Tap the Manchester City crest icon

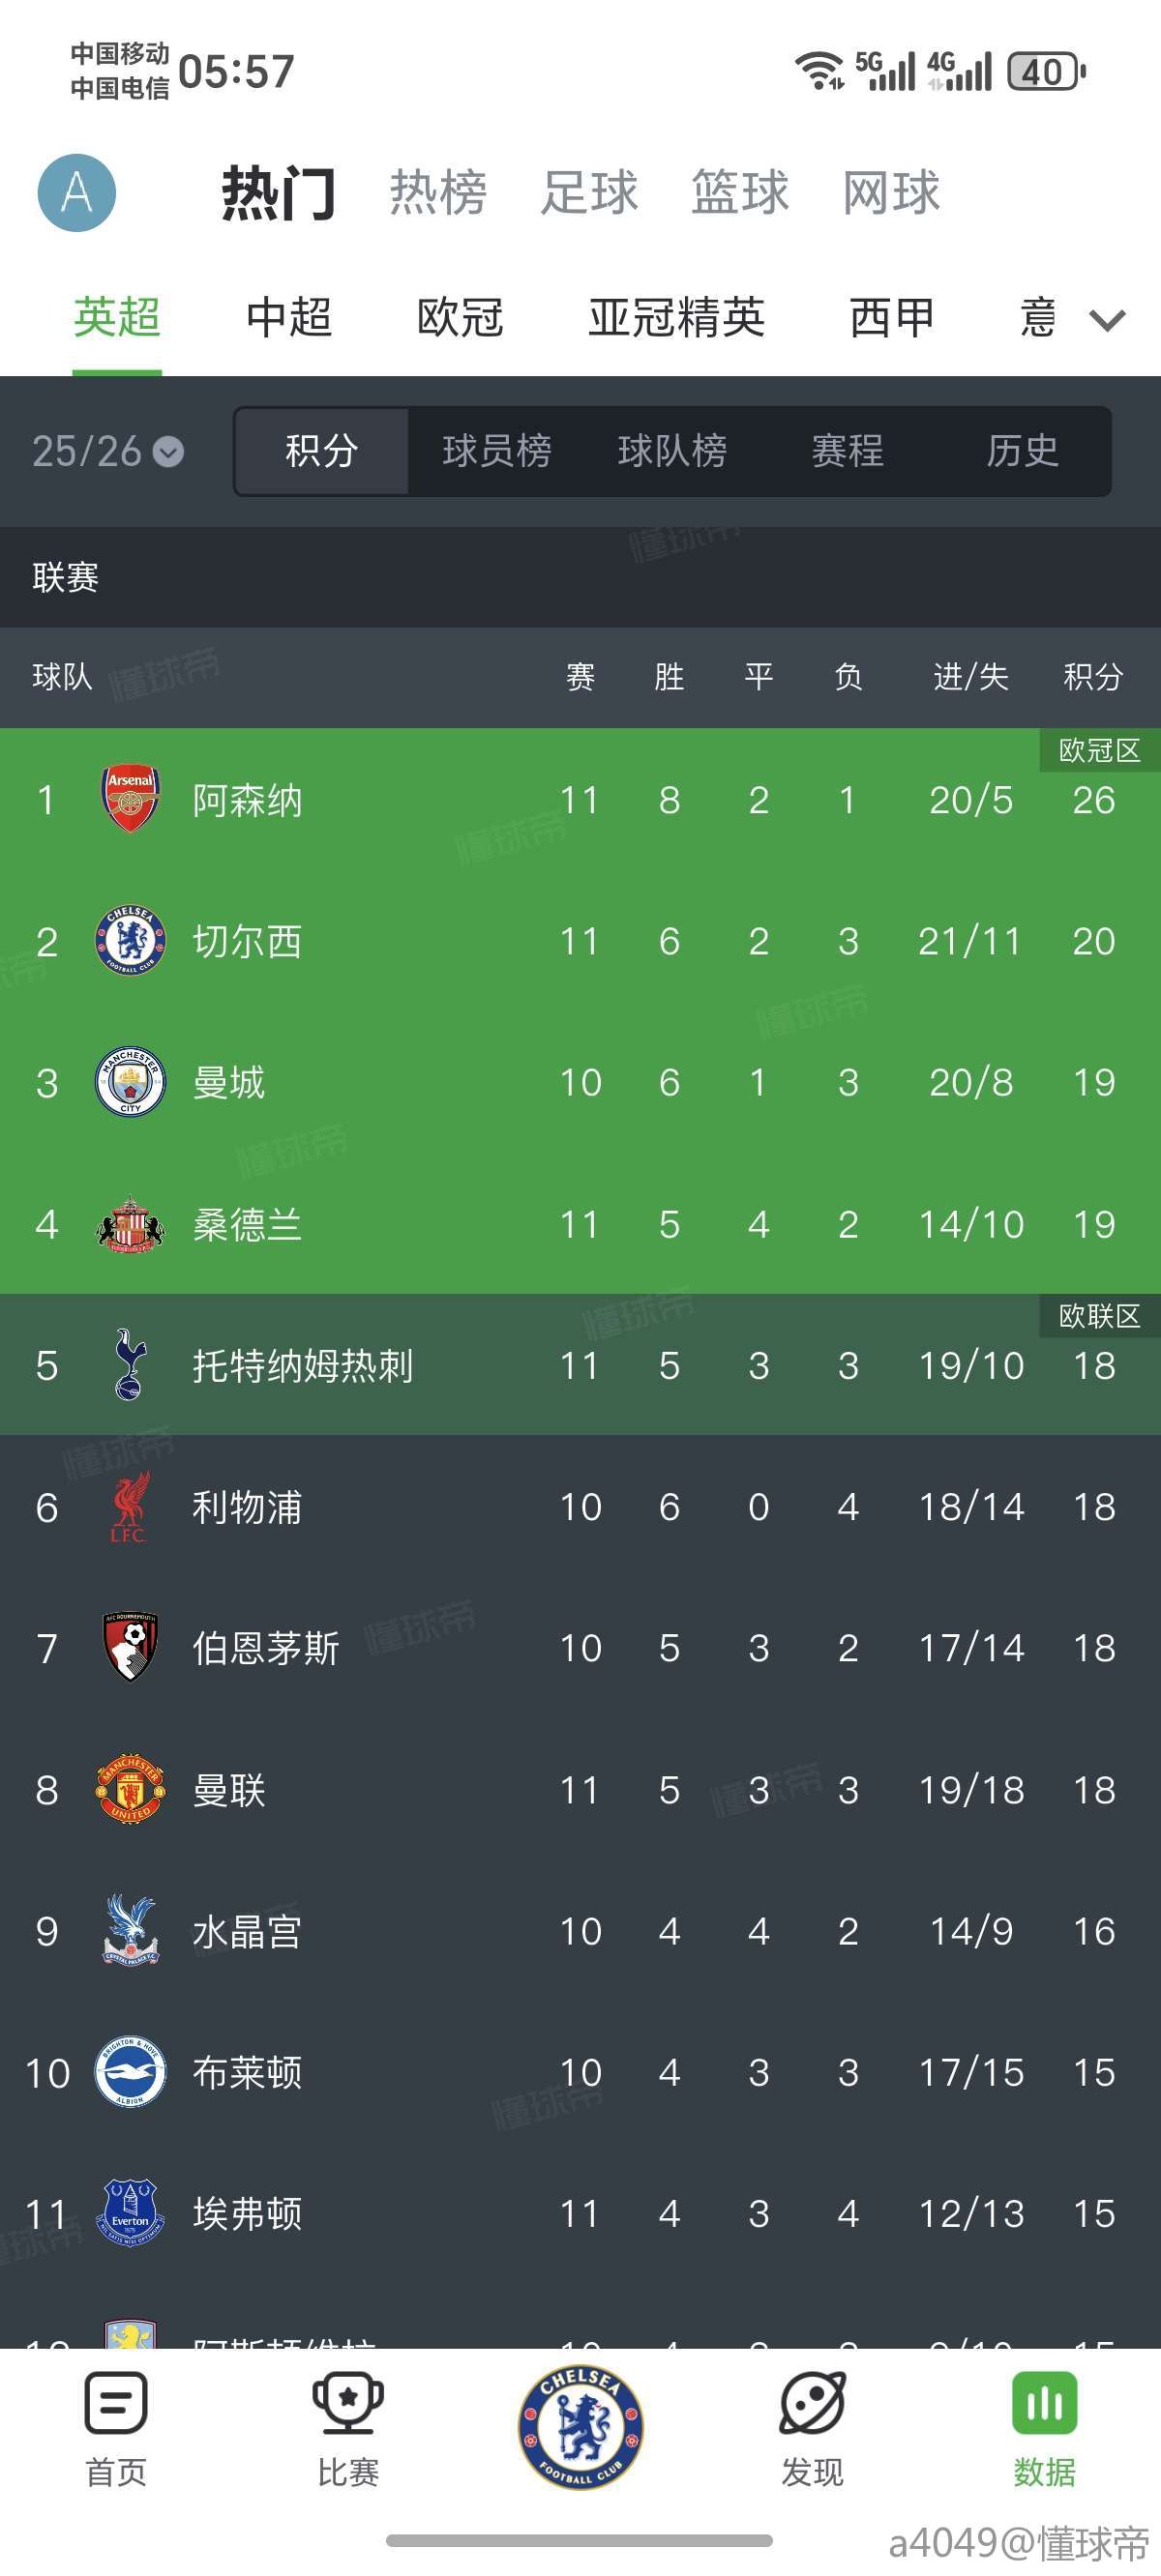[130, 1082]
